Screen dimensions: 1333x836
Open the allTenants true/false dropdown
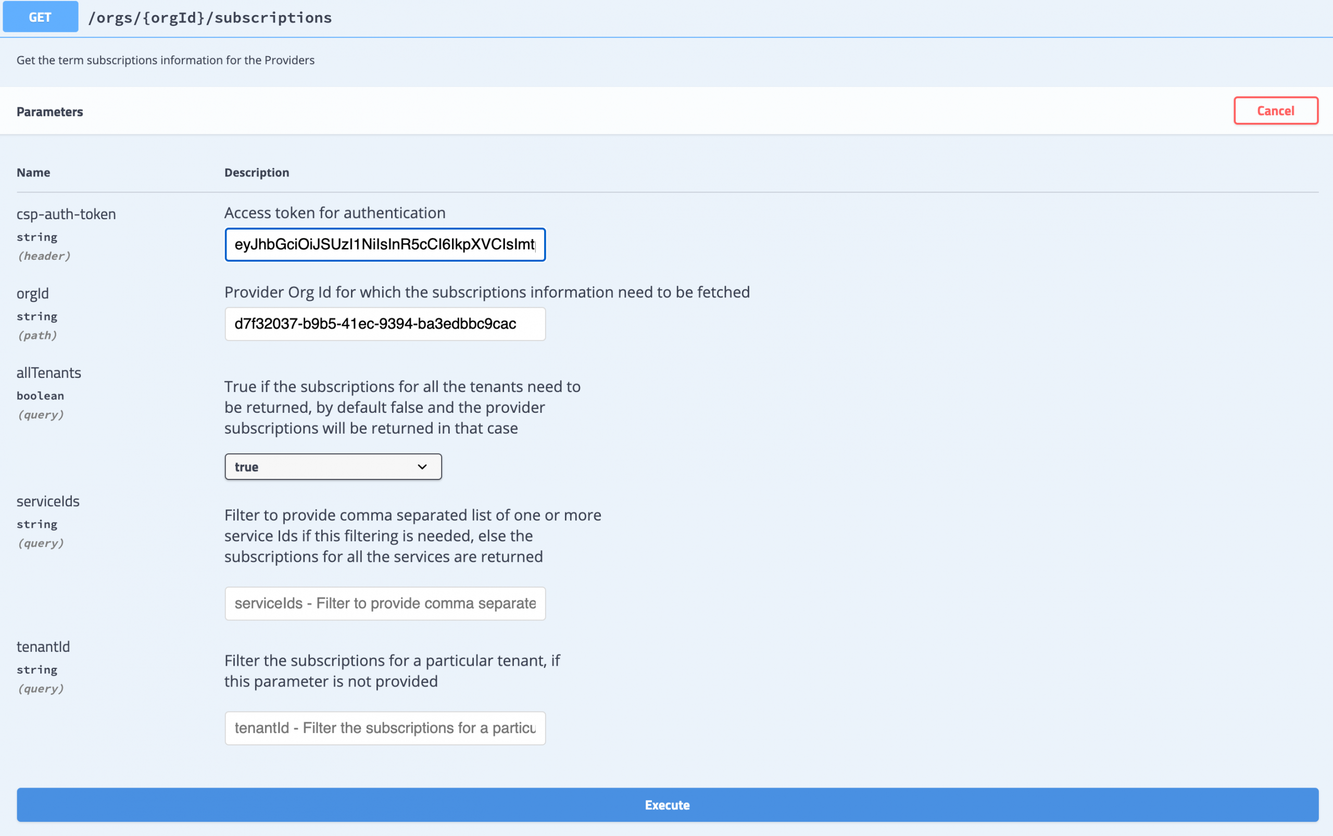[332, 466]
